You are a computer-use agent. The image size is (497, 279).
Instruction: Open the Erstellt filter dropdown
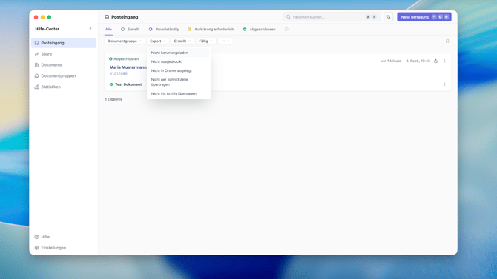pyautogui.click(x=182, y=41)
